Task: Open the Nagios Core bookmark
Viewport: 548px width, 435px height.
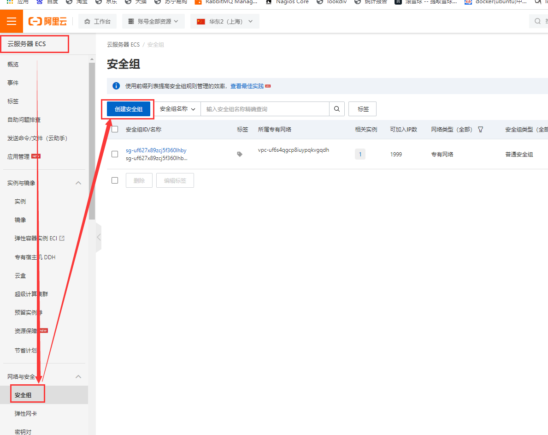Action: [x=287, y=2]
